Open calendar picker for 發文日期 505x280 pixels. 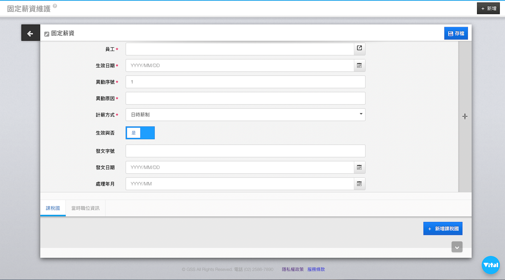click(359, 168)
